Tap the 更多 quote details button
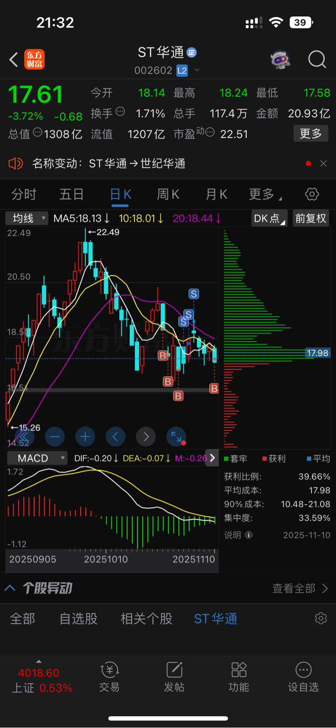336x728 pixels. point(311,134)
